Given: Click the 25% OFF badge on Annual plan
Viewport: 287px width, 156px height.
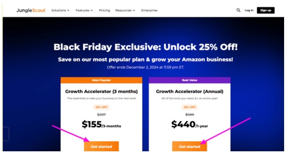Looking at the screenshot, I should pos(190,107).
